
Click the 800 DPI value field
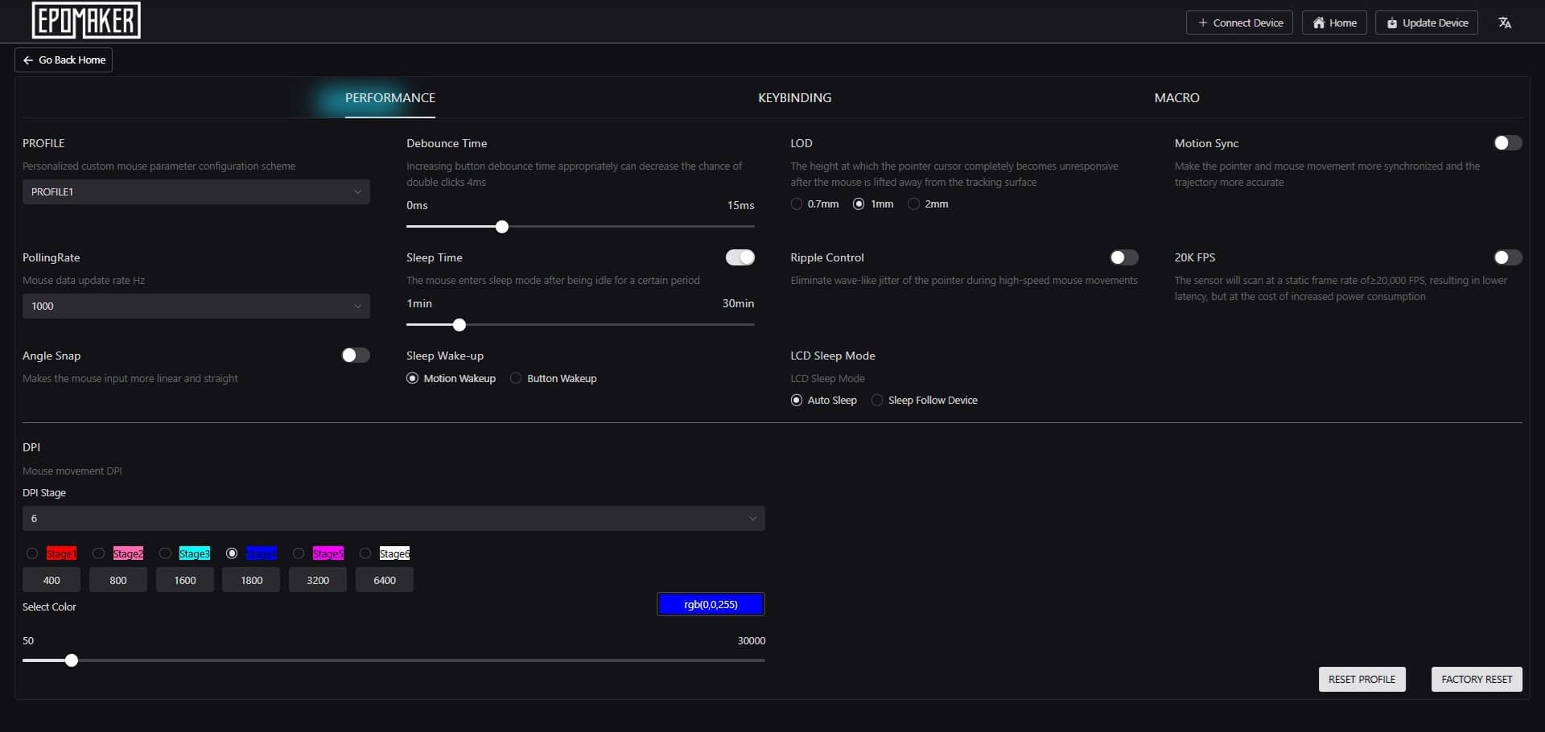(118, 580)
